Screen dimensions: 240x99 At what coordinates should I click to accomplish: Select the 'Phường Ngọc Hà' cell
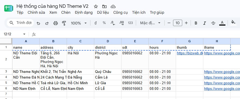pyautogui.click(x=108, y=59)
